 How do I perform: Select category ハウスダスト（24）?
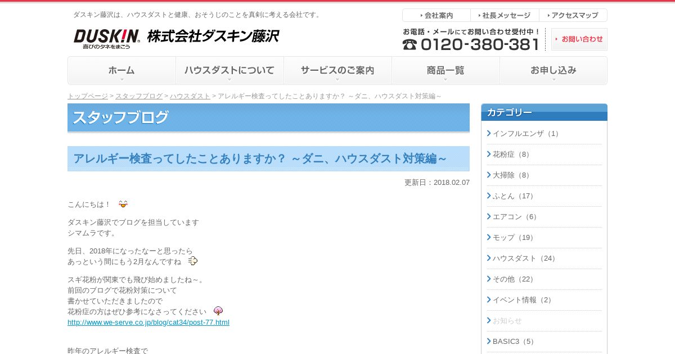(525, 258)
